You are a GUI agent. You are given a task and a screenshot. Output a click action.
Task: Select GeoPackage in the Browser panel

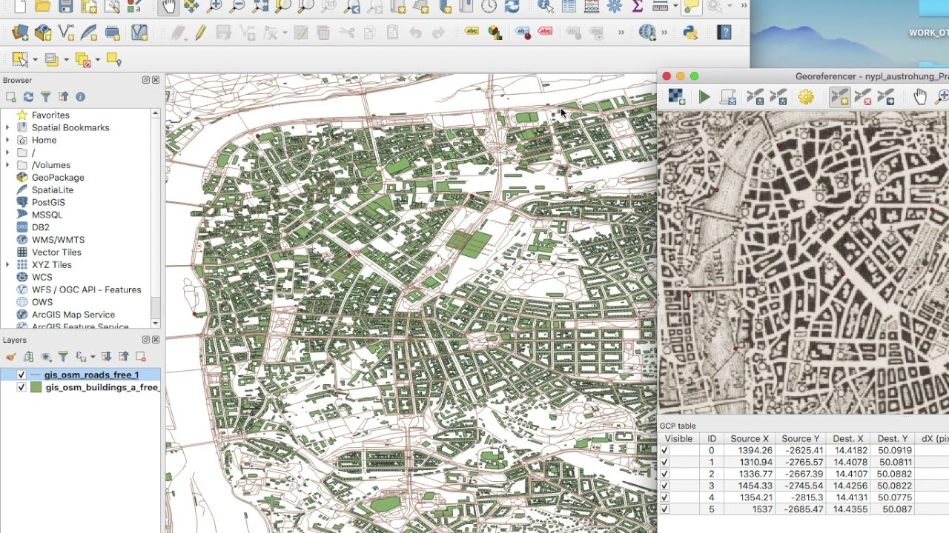(x=58, y=178)
